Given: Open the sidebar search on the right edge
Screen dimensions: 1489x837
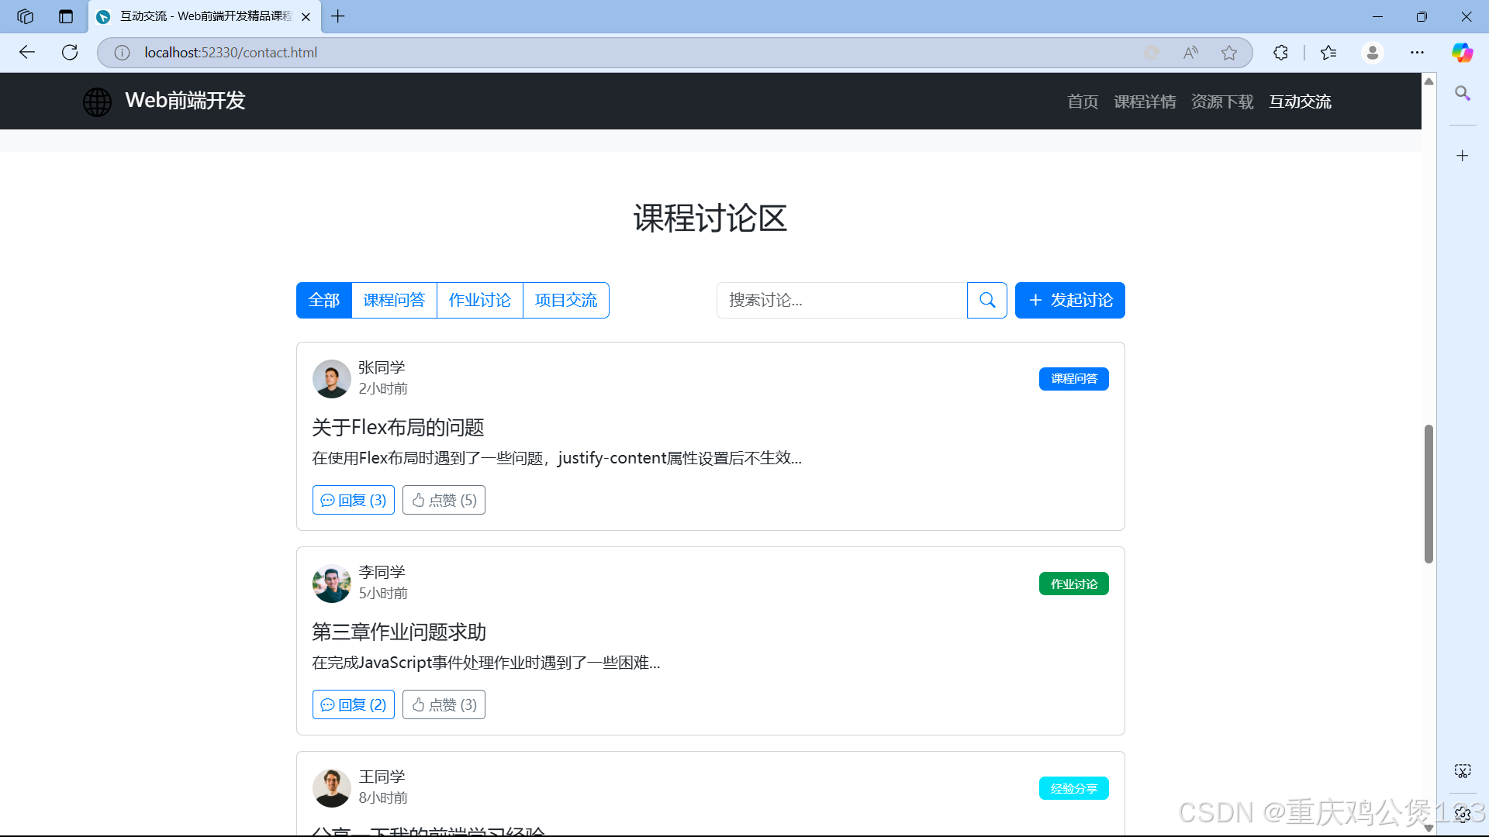Looking at the screenshot, I should 1463,94.
